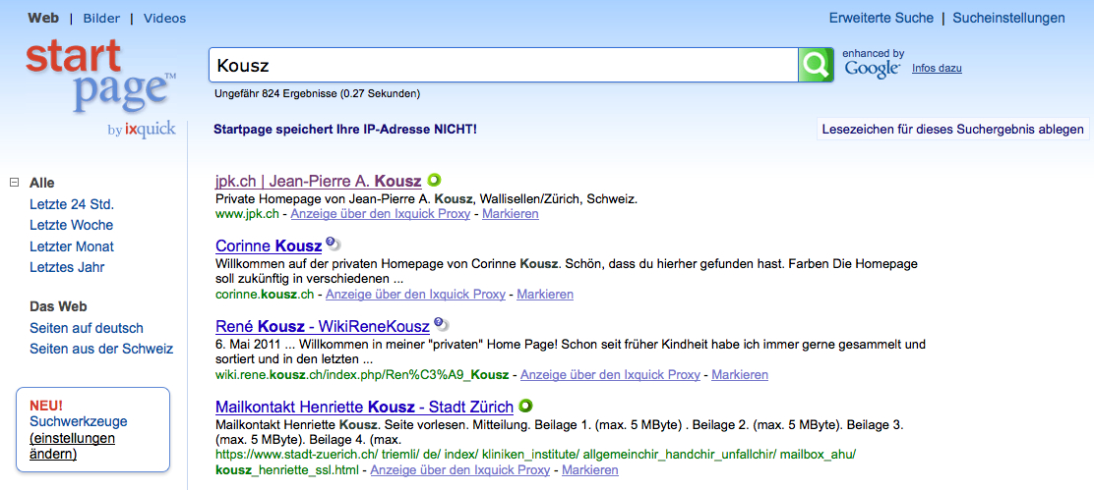Click the corinne.kousz.ch green URL text

pos(265,294)
